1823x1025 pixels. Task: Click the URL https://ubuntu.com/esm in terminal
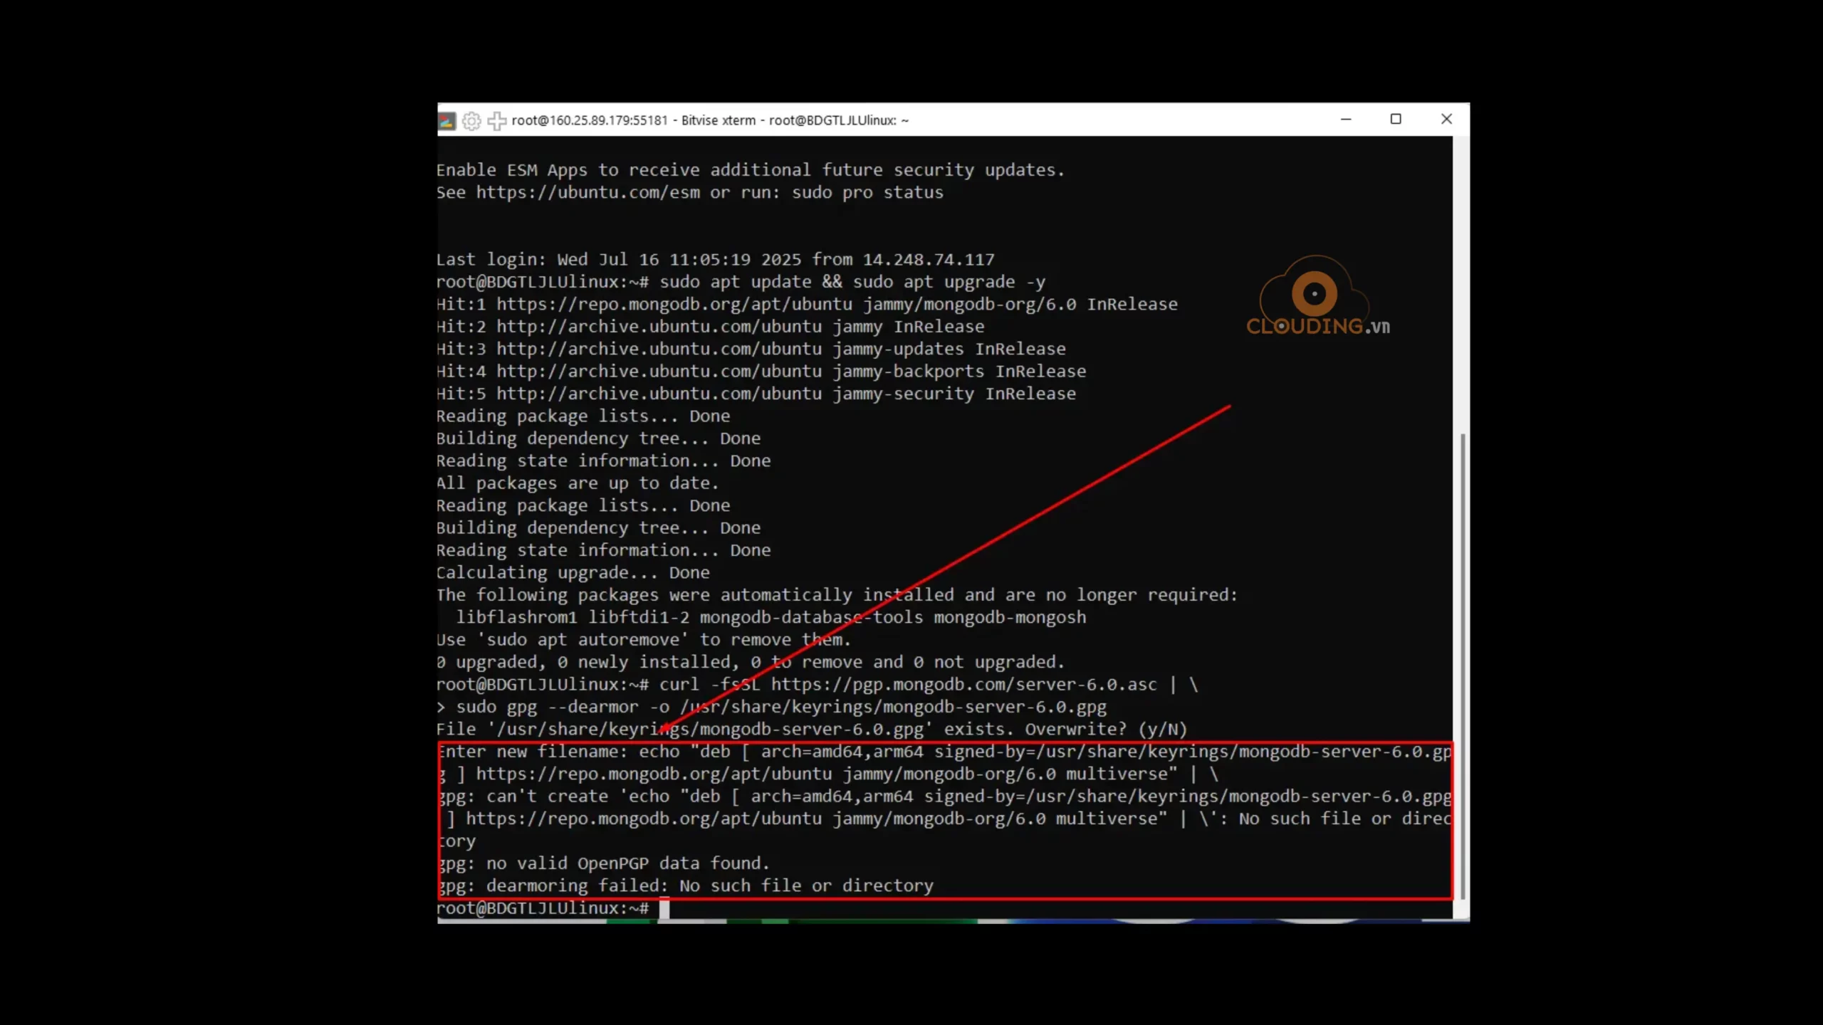point(588,193)
